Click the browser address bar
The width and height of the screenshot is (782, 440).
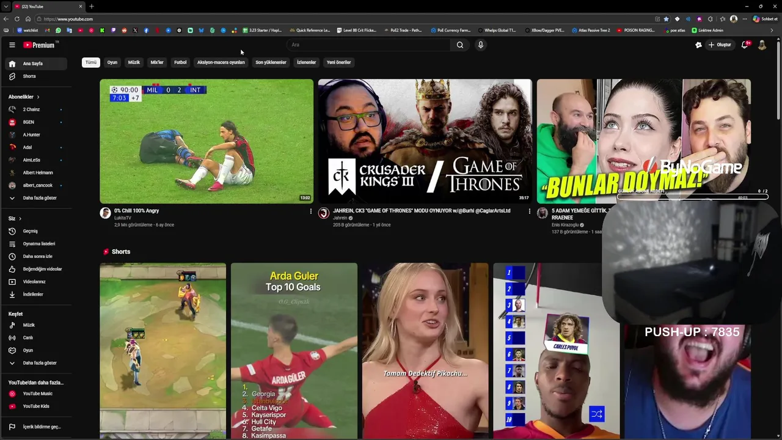pyautogui.click(x=342, y=19)
